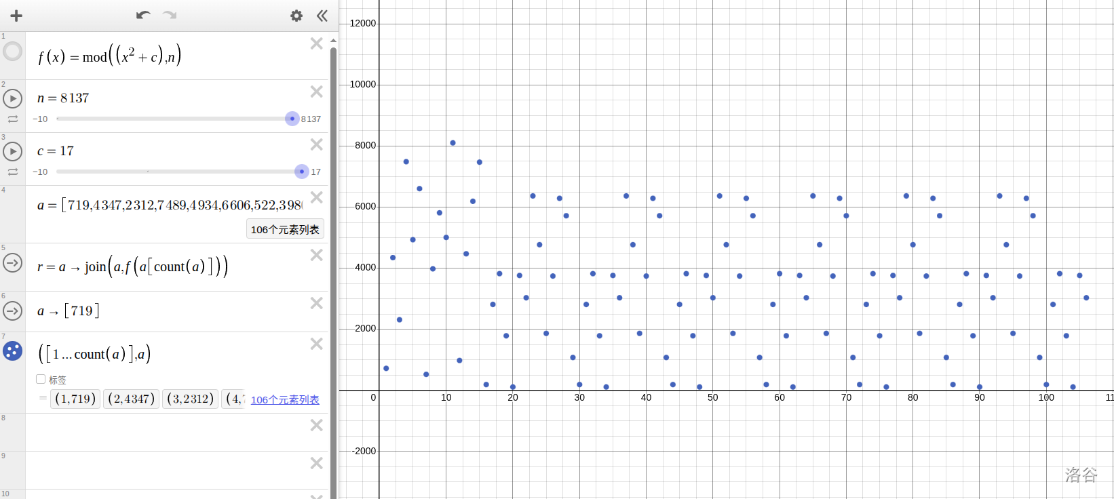Screen dimensions: 1114x499
Task: Redo the last undone action
Action: click(x=170, y=16)
